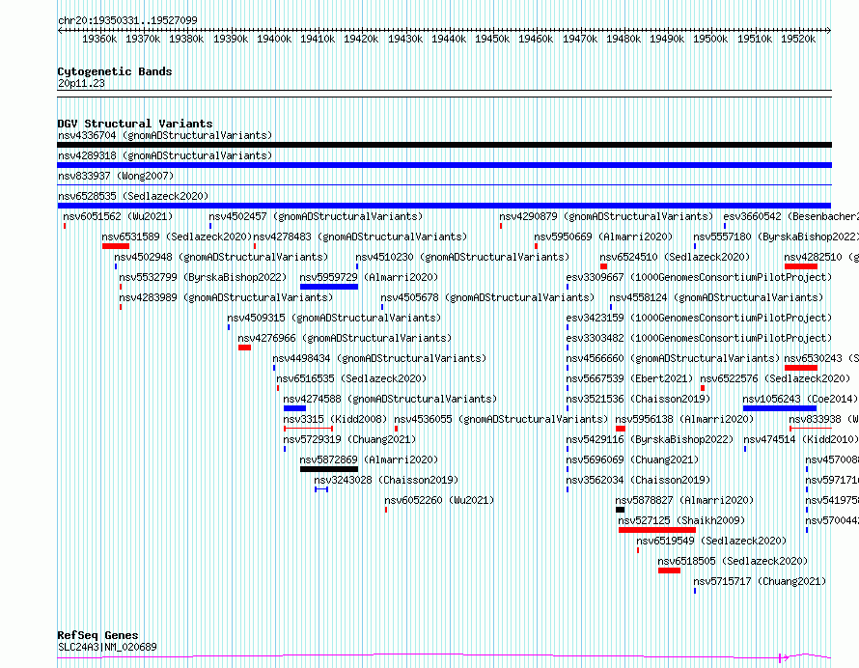Click the red bar under nsv527125 (Shaikh2009)

click(x=657, y=530)
